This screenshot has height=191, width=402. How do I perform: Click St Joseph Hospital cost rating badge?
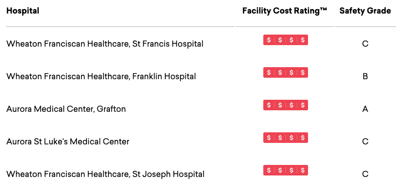tap(285, 170)
